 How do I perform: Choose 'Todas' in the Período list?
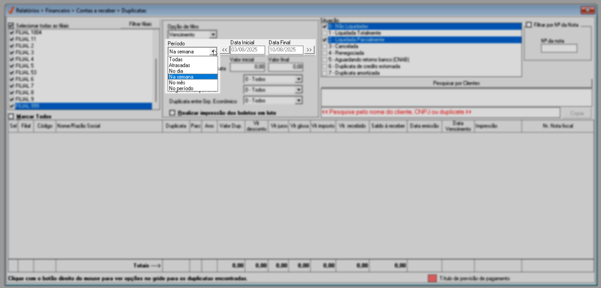(193, 59)
